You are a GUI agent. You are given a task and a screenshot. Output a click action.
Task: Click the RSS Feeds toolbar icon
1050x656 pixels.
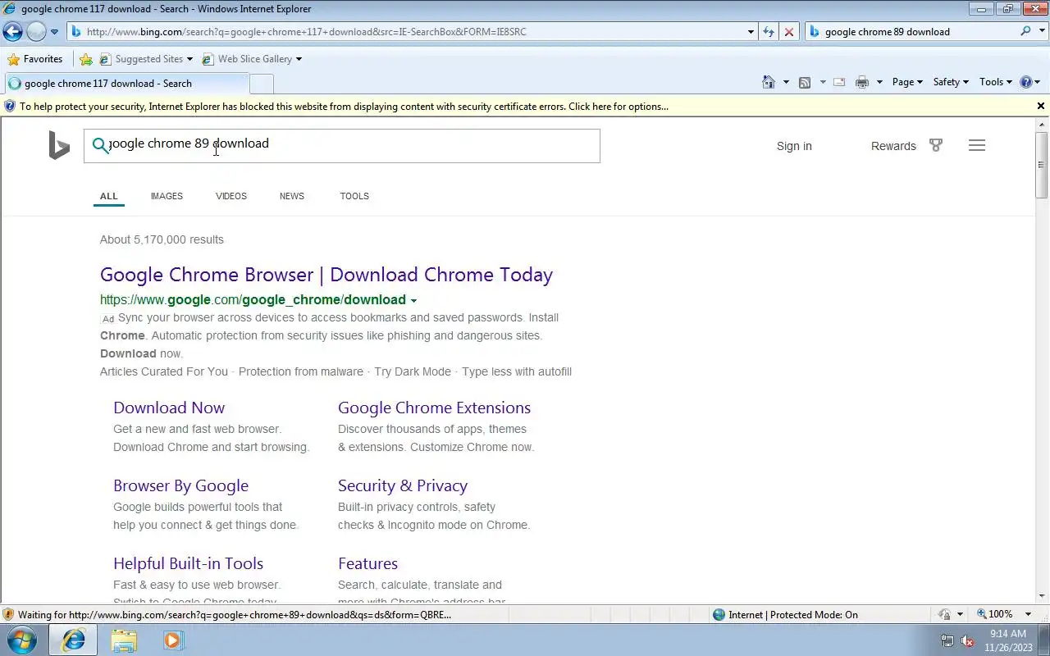(x=805, y=82)
